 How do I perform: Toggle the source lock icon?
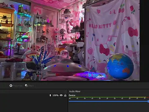65,95
